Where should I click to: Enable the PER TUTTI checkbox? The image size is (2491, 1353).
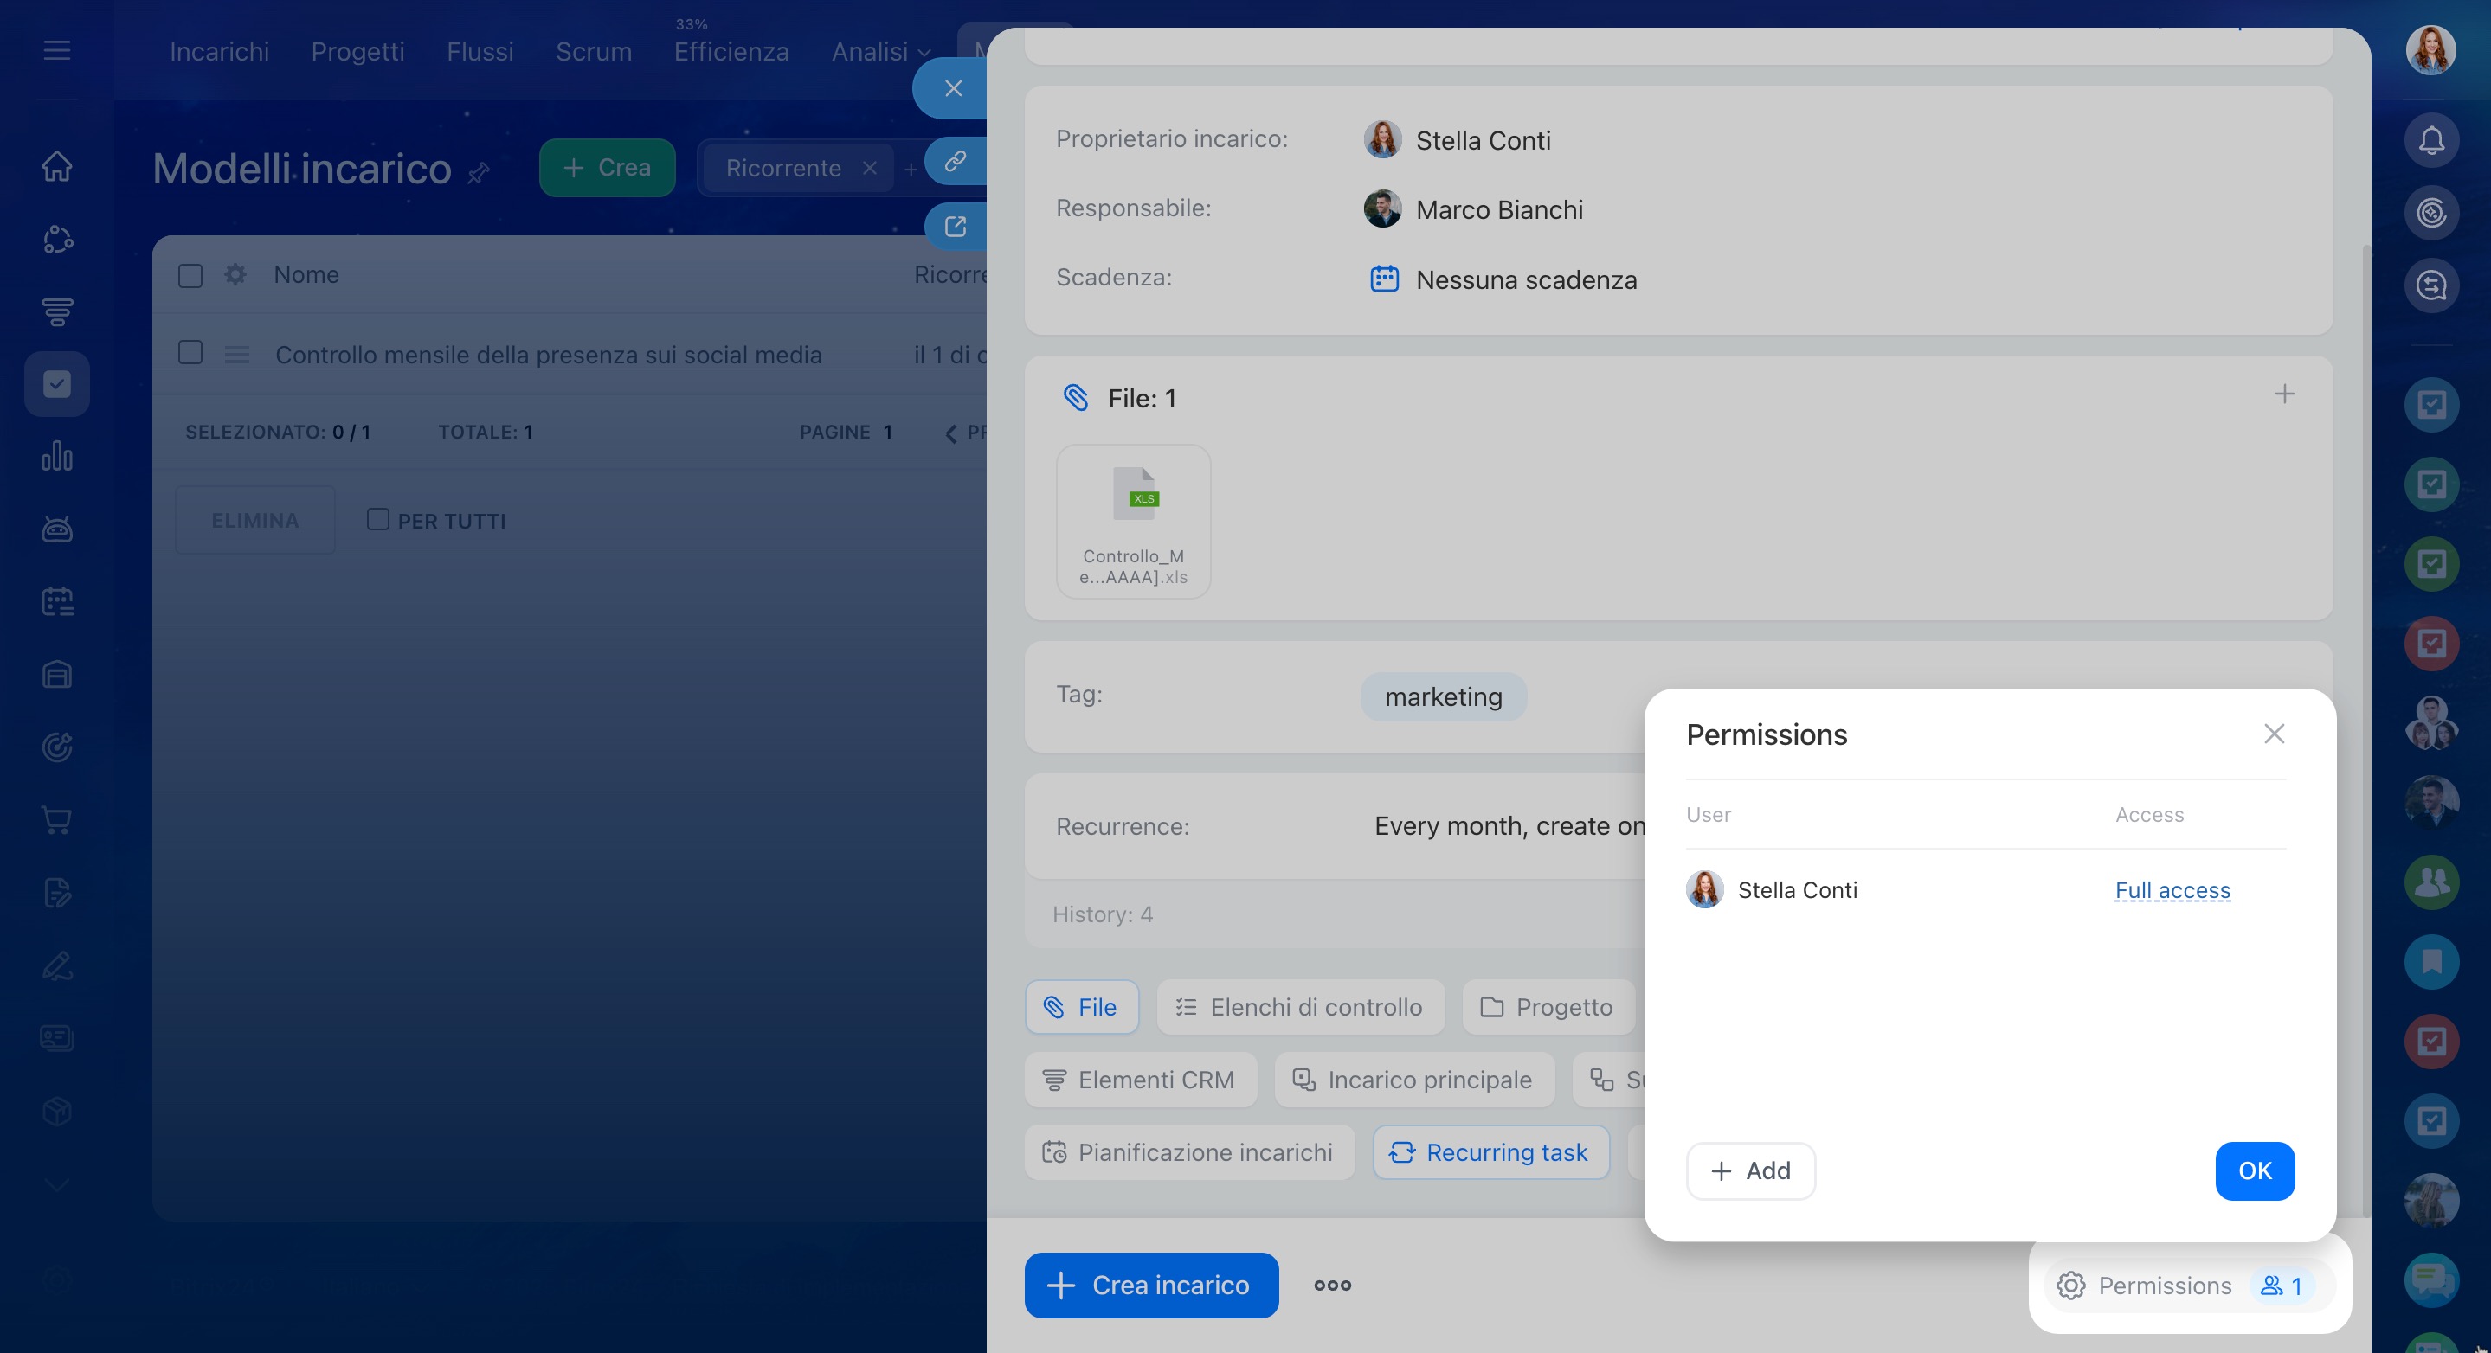378,520
